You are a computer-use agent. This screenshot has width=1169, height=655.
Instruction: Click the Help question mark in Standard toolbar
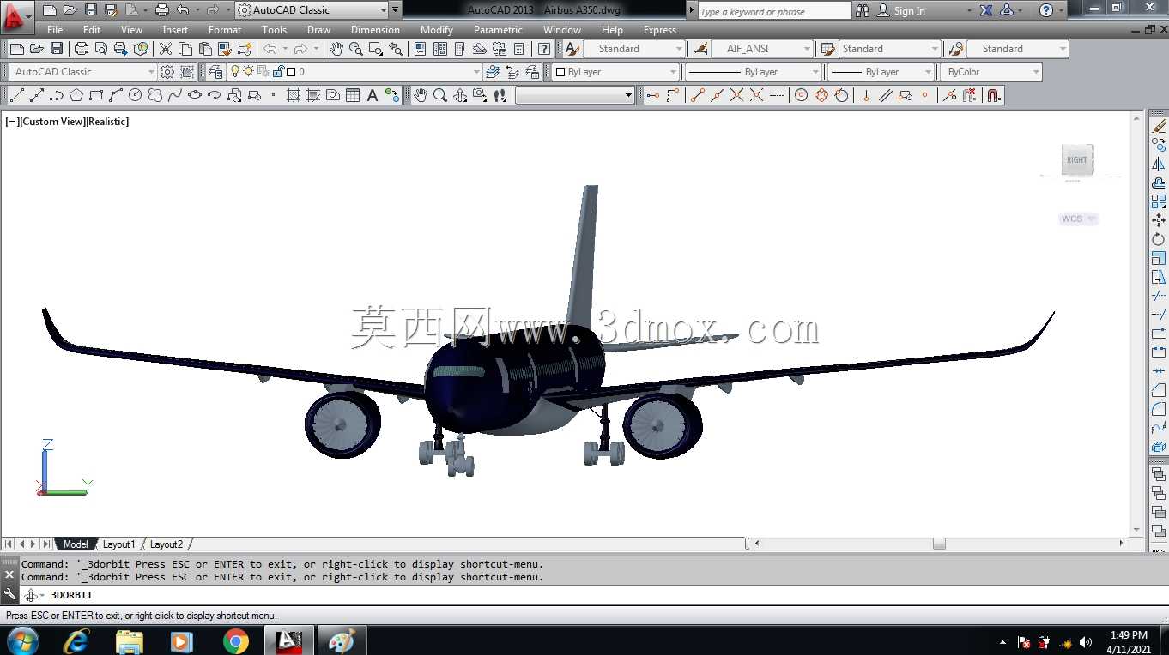543,49
